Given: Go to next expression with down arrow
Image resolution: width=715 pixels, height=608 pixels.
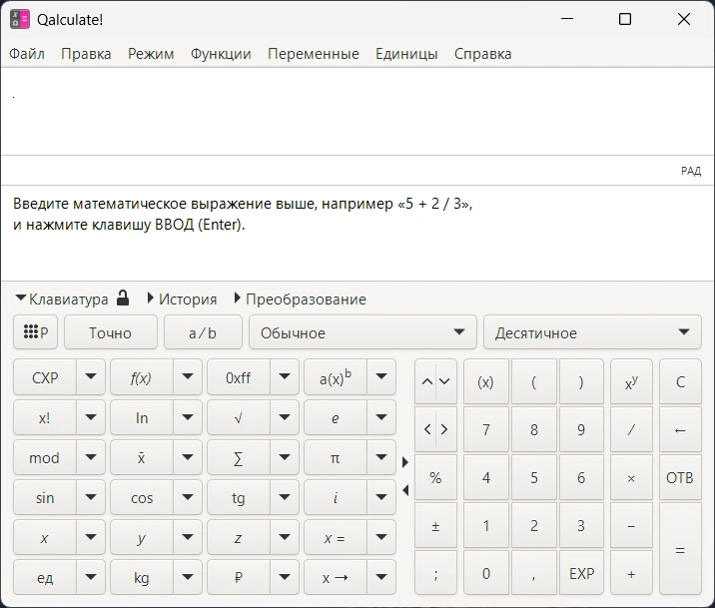Looking at the screenshot, I should (x=445, y=382).
